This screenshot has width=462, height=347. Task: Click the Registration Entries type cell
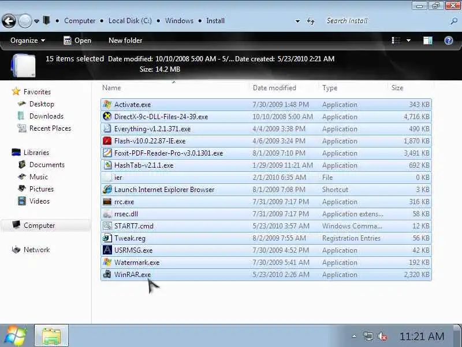(351, 238)
